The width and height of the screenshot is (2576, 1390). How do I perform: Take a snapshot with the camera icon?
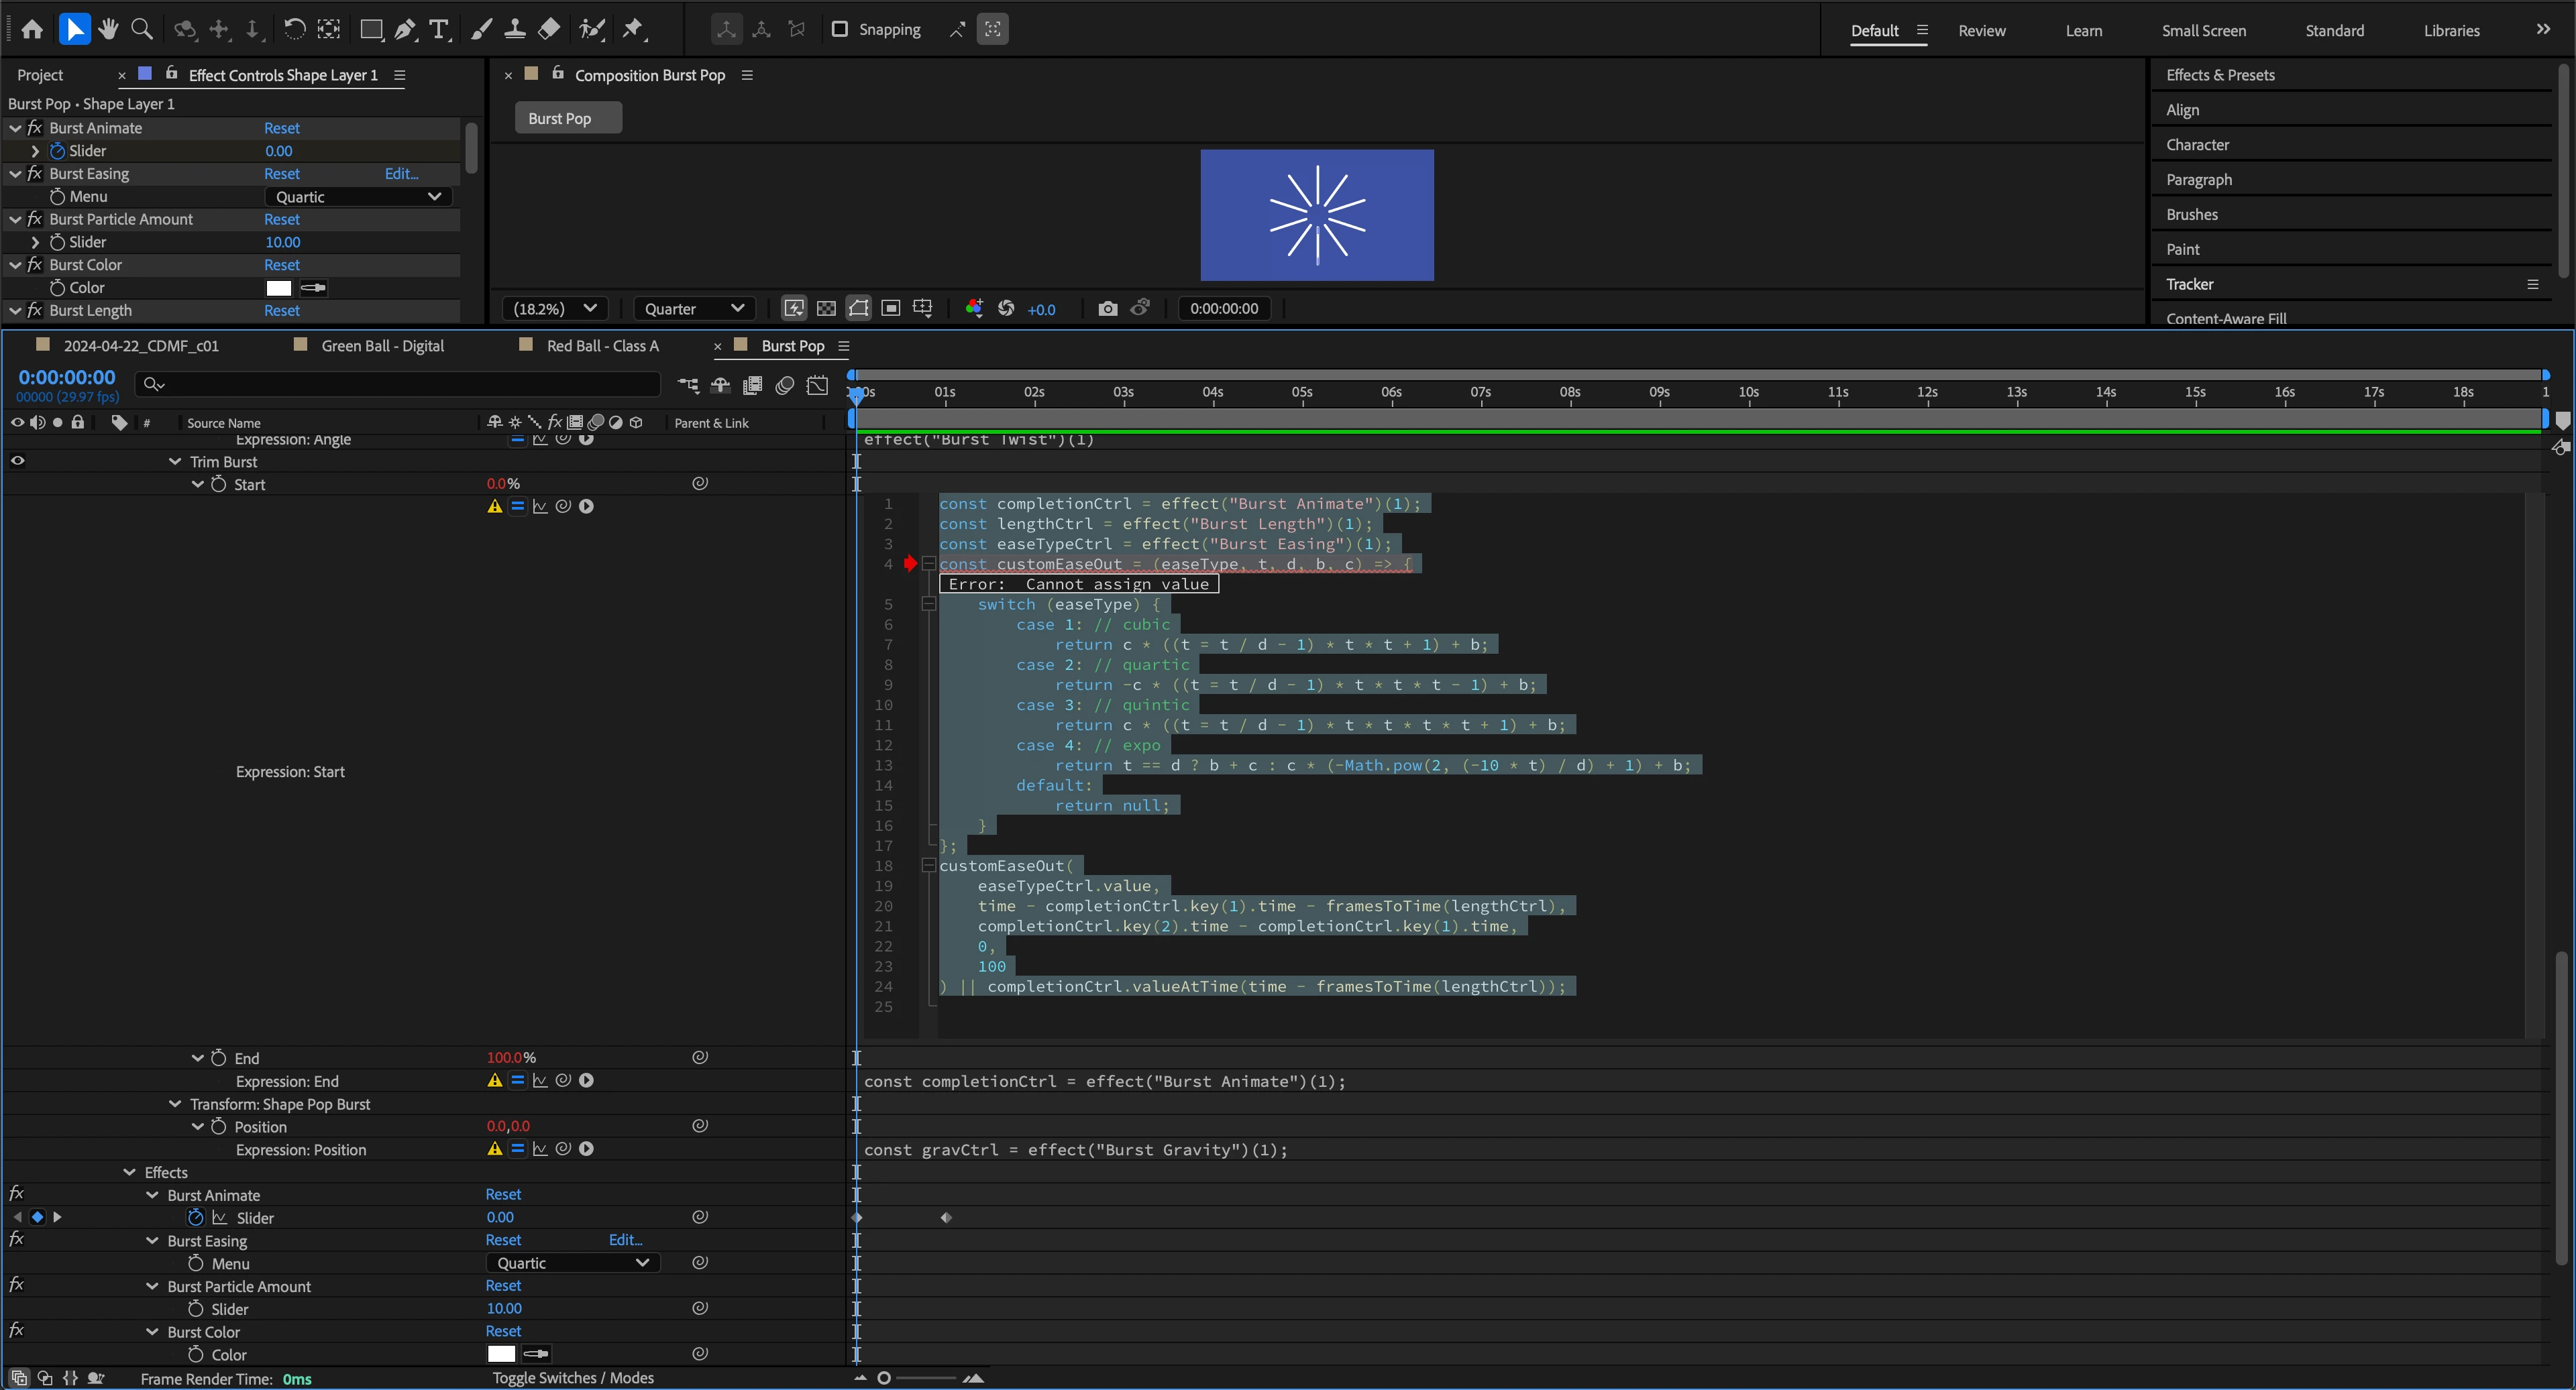click(1107, 309)
